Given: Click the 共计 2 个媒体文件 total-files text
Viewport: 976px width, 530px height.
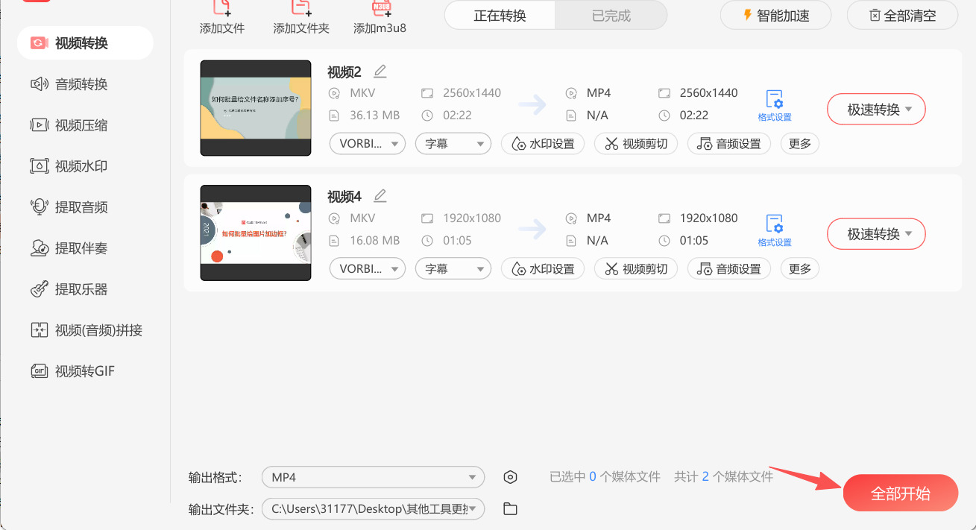Looking at the screenshot, I should point(723,476).
